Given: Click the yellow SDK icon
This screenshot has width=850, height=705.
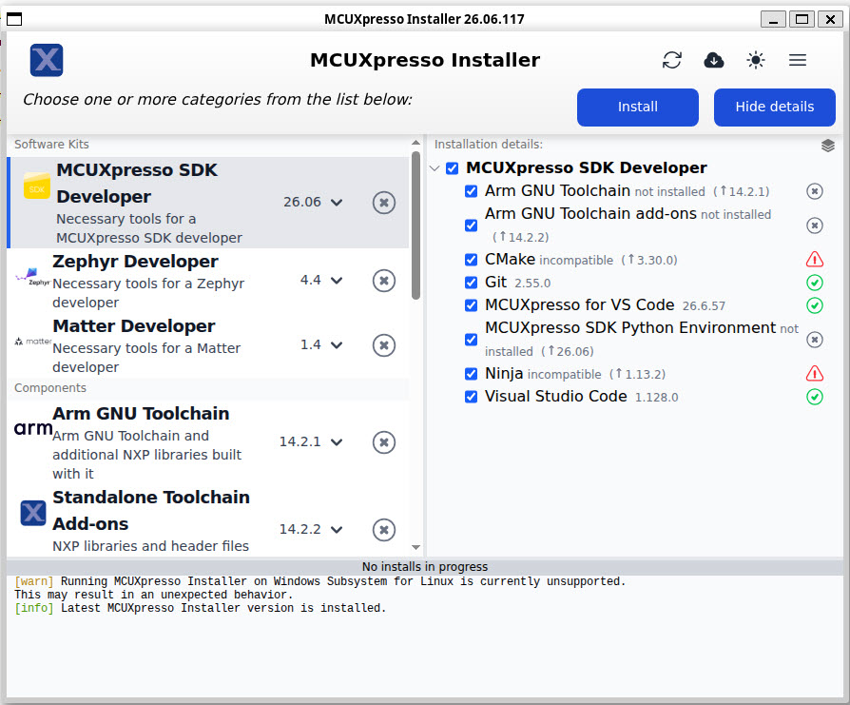Looking at the screenshot, I should (x=37, y=186).
